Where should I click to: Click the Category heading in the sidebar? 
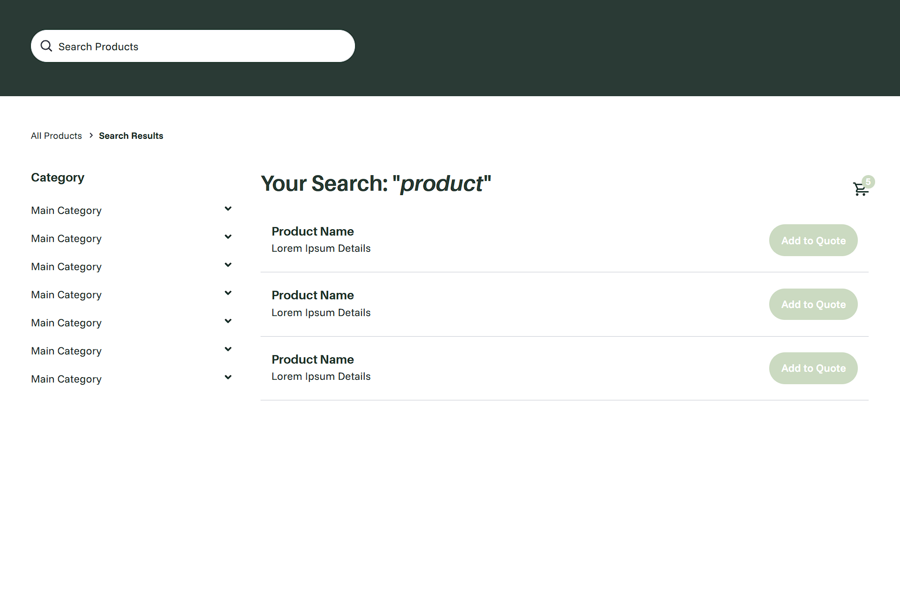[x=57, y=177]
